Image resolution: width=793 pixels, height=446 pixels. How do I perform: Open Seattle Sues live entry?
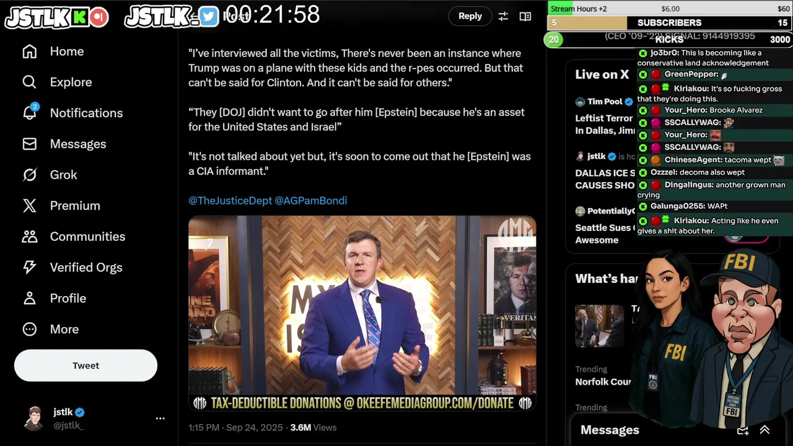pyautogui.click(x=604, y=225)
